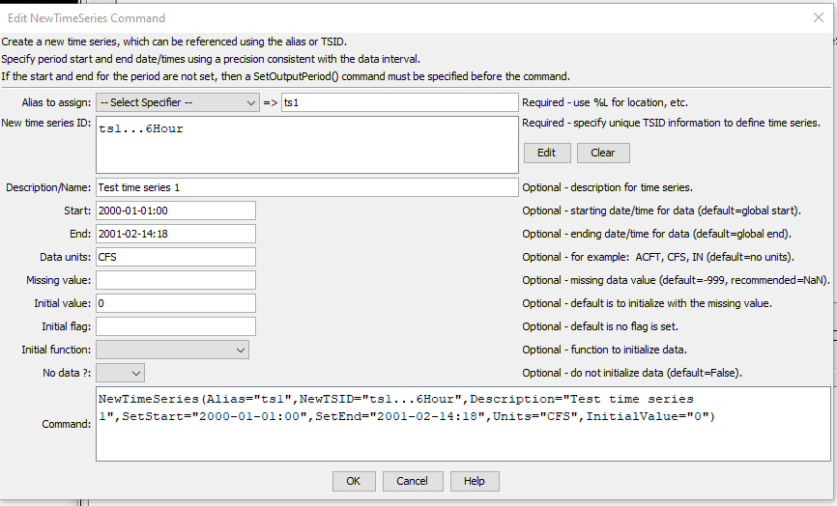
Task: Close the Edit NewTimeSeries Command dialog
Action: click(x=819, y=17)
